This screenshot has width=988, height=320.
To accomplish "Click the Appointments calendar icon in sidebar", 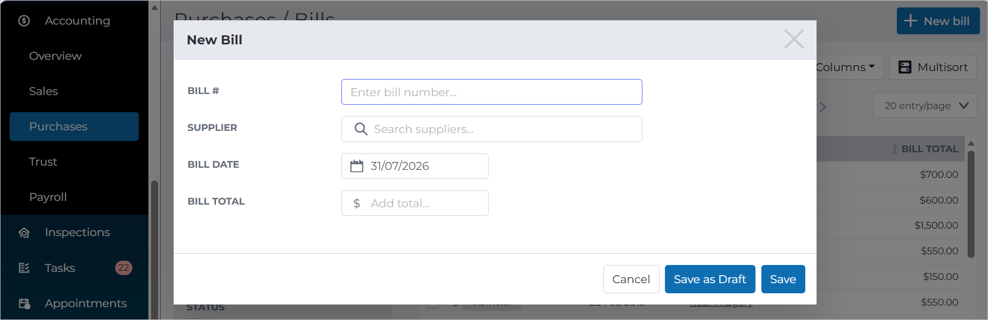I will 24,303.
